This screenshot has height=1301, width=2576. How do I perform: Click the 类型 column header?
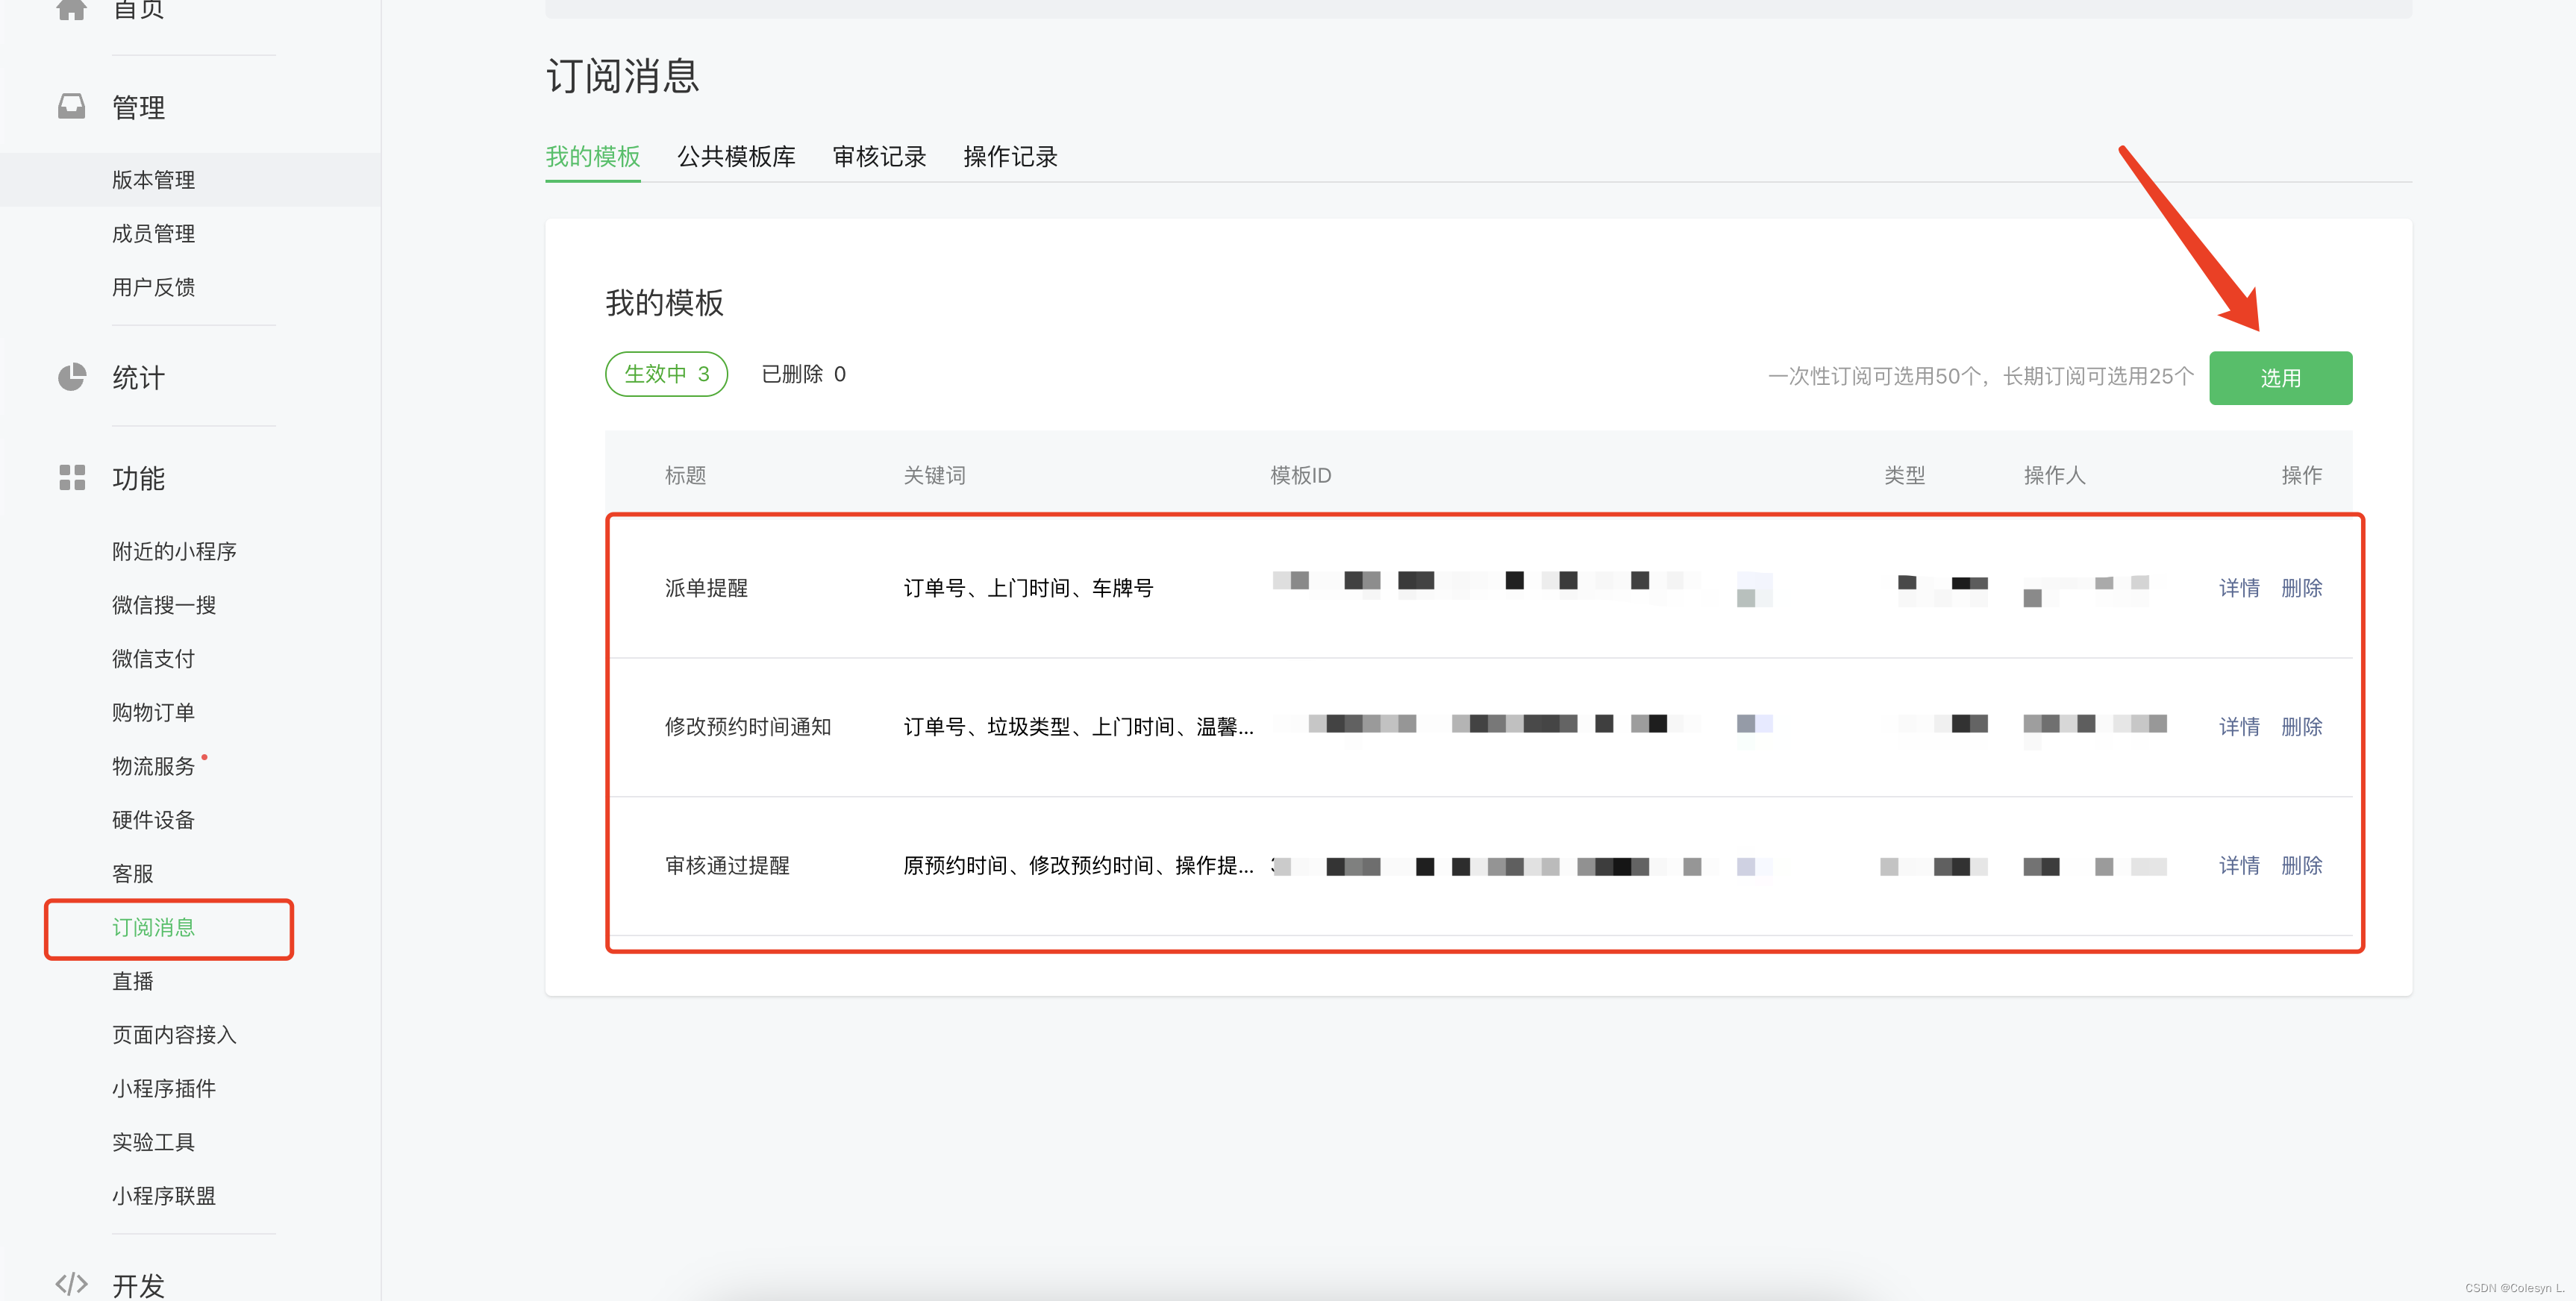[1904, 476]
